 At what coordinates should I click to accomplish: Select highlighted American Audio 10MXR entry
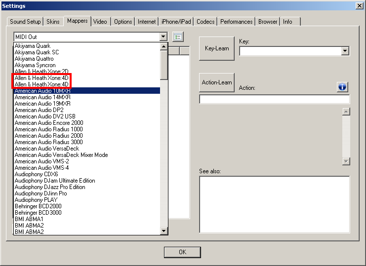(87, 91)
